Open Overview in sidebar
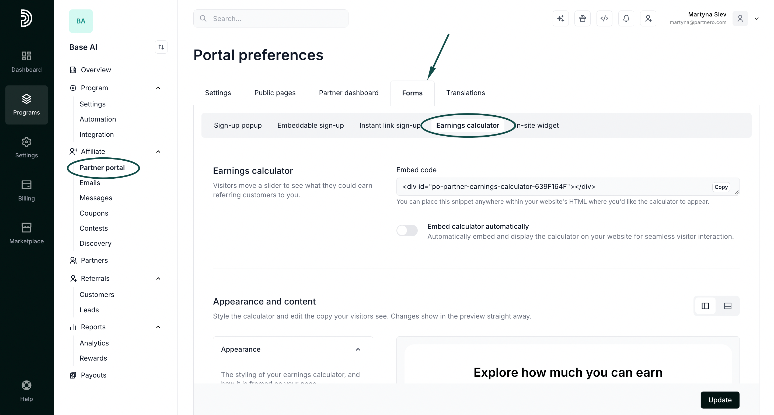 click(96, 70)
